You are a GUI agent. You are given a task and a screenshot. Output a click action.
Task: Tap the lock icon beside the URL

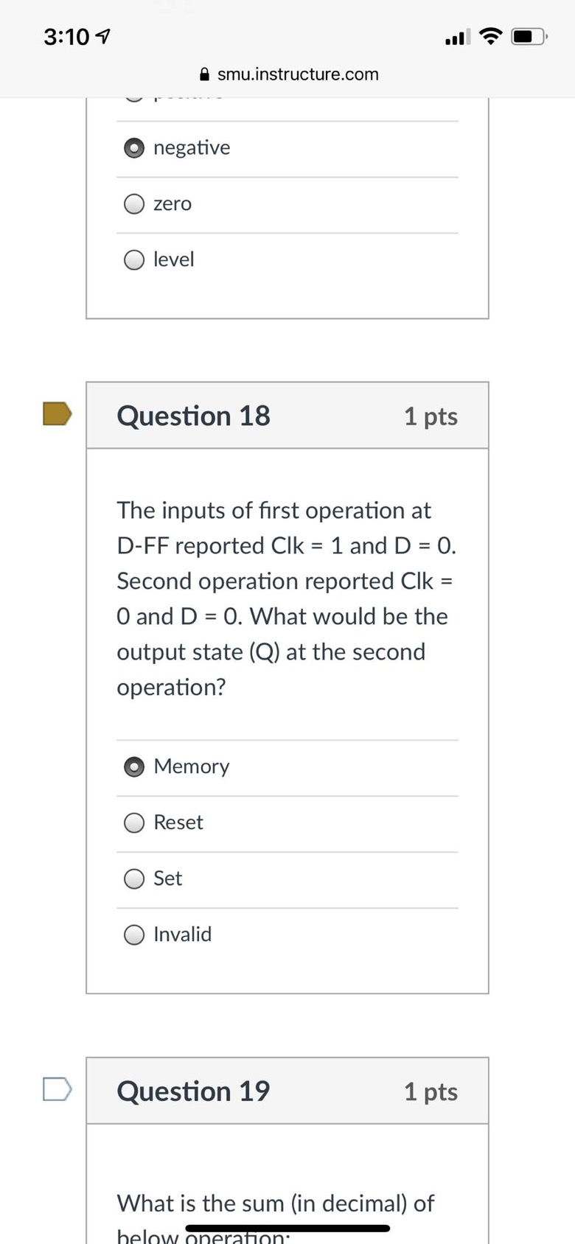(x=205, y=74)
